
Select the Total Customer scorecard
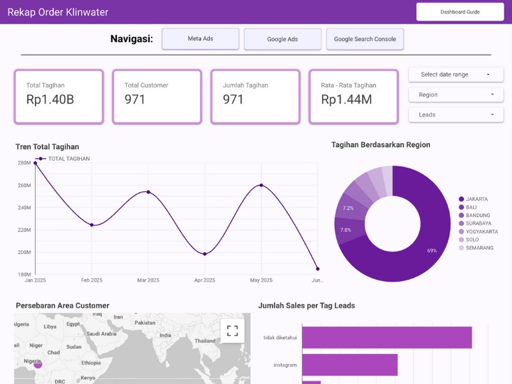pyautogui.click(x=157, y=97)
